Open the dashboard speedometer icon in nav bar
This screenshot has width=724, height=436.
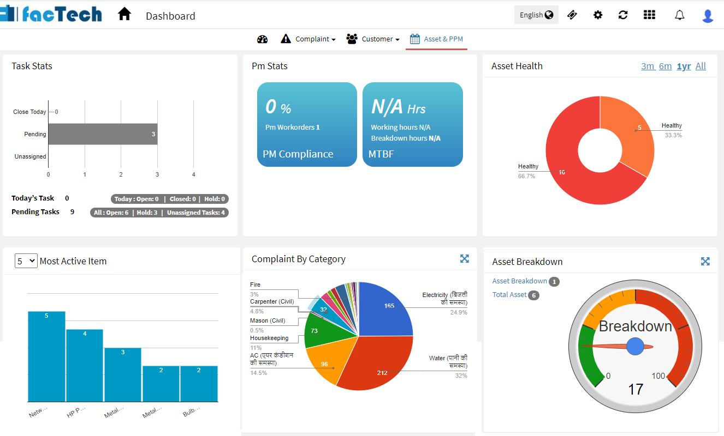(262, 39)
